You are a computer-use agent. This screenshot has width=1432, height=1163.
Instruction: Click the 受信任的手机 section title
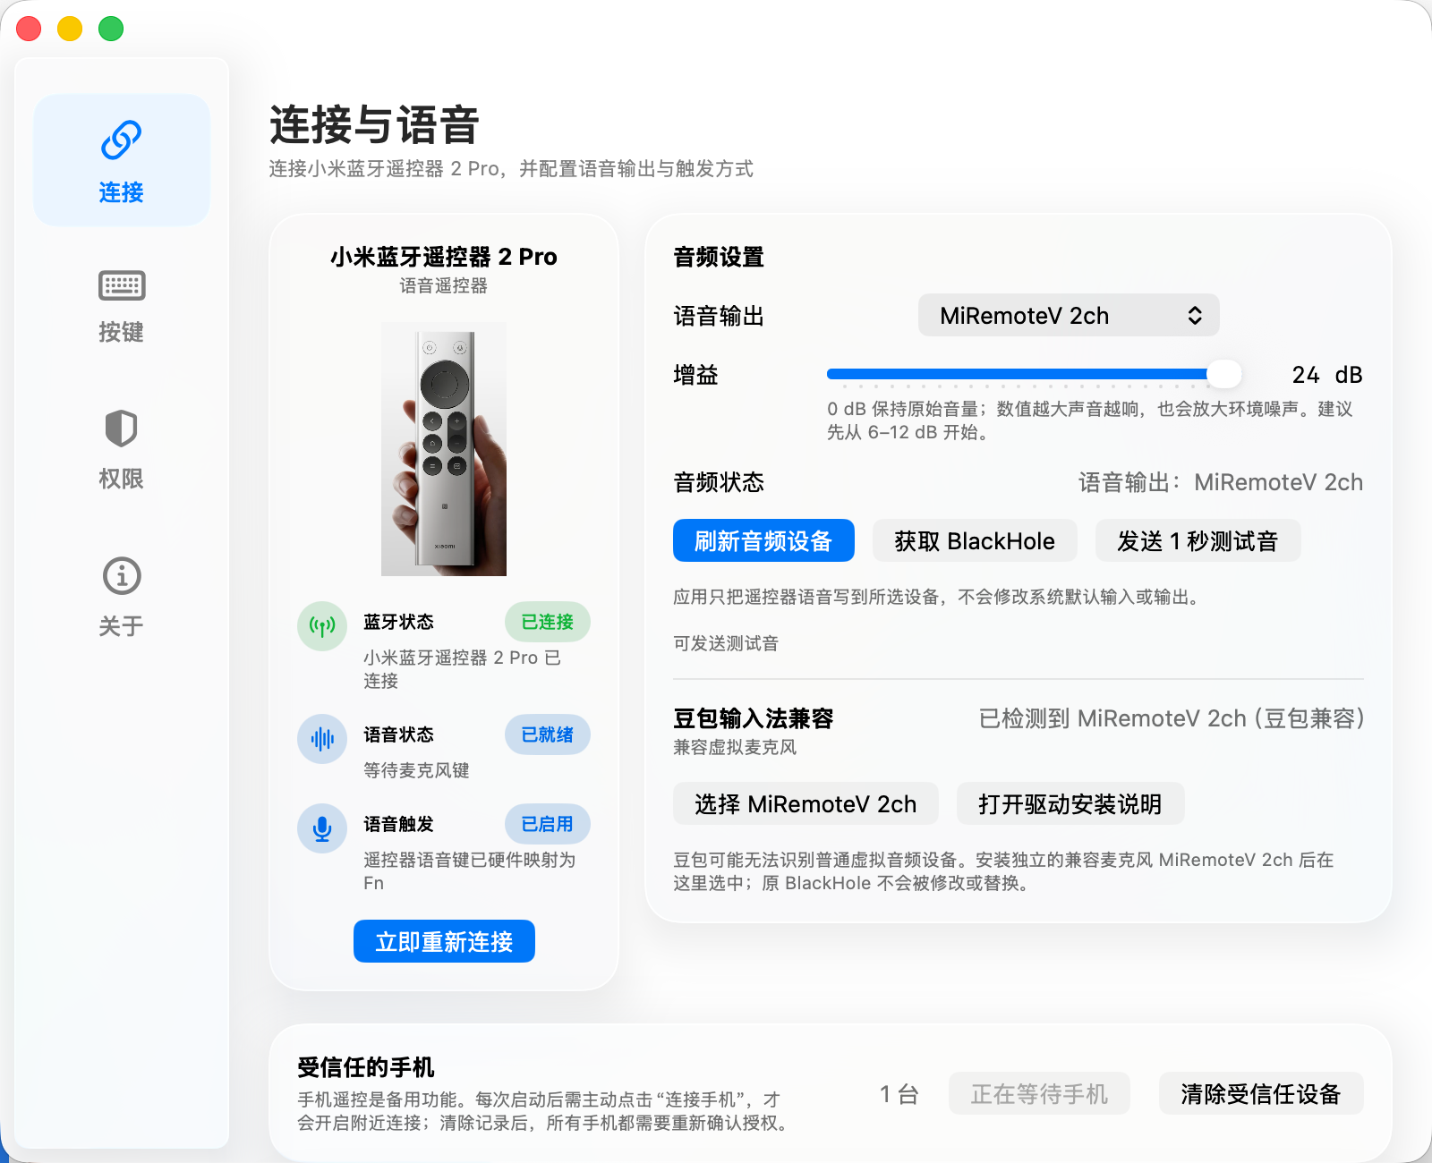point(366,1066)
